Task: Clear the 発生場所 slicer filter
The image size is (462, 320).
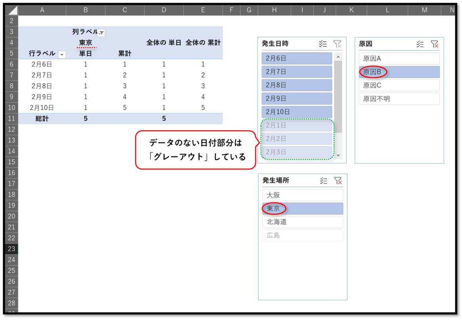Action: pyautogui.click(x=338, y=181)
